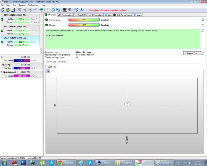Click the blue arrows sync toolbar icon

point(53,10)
